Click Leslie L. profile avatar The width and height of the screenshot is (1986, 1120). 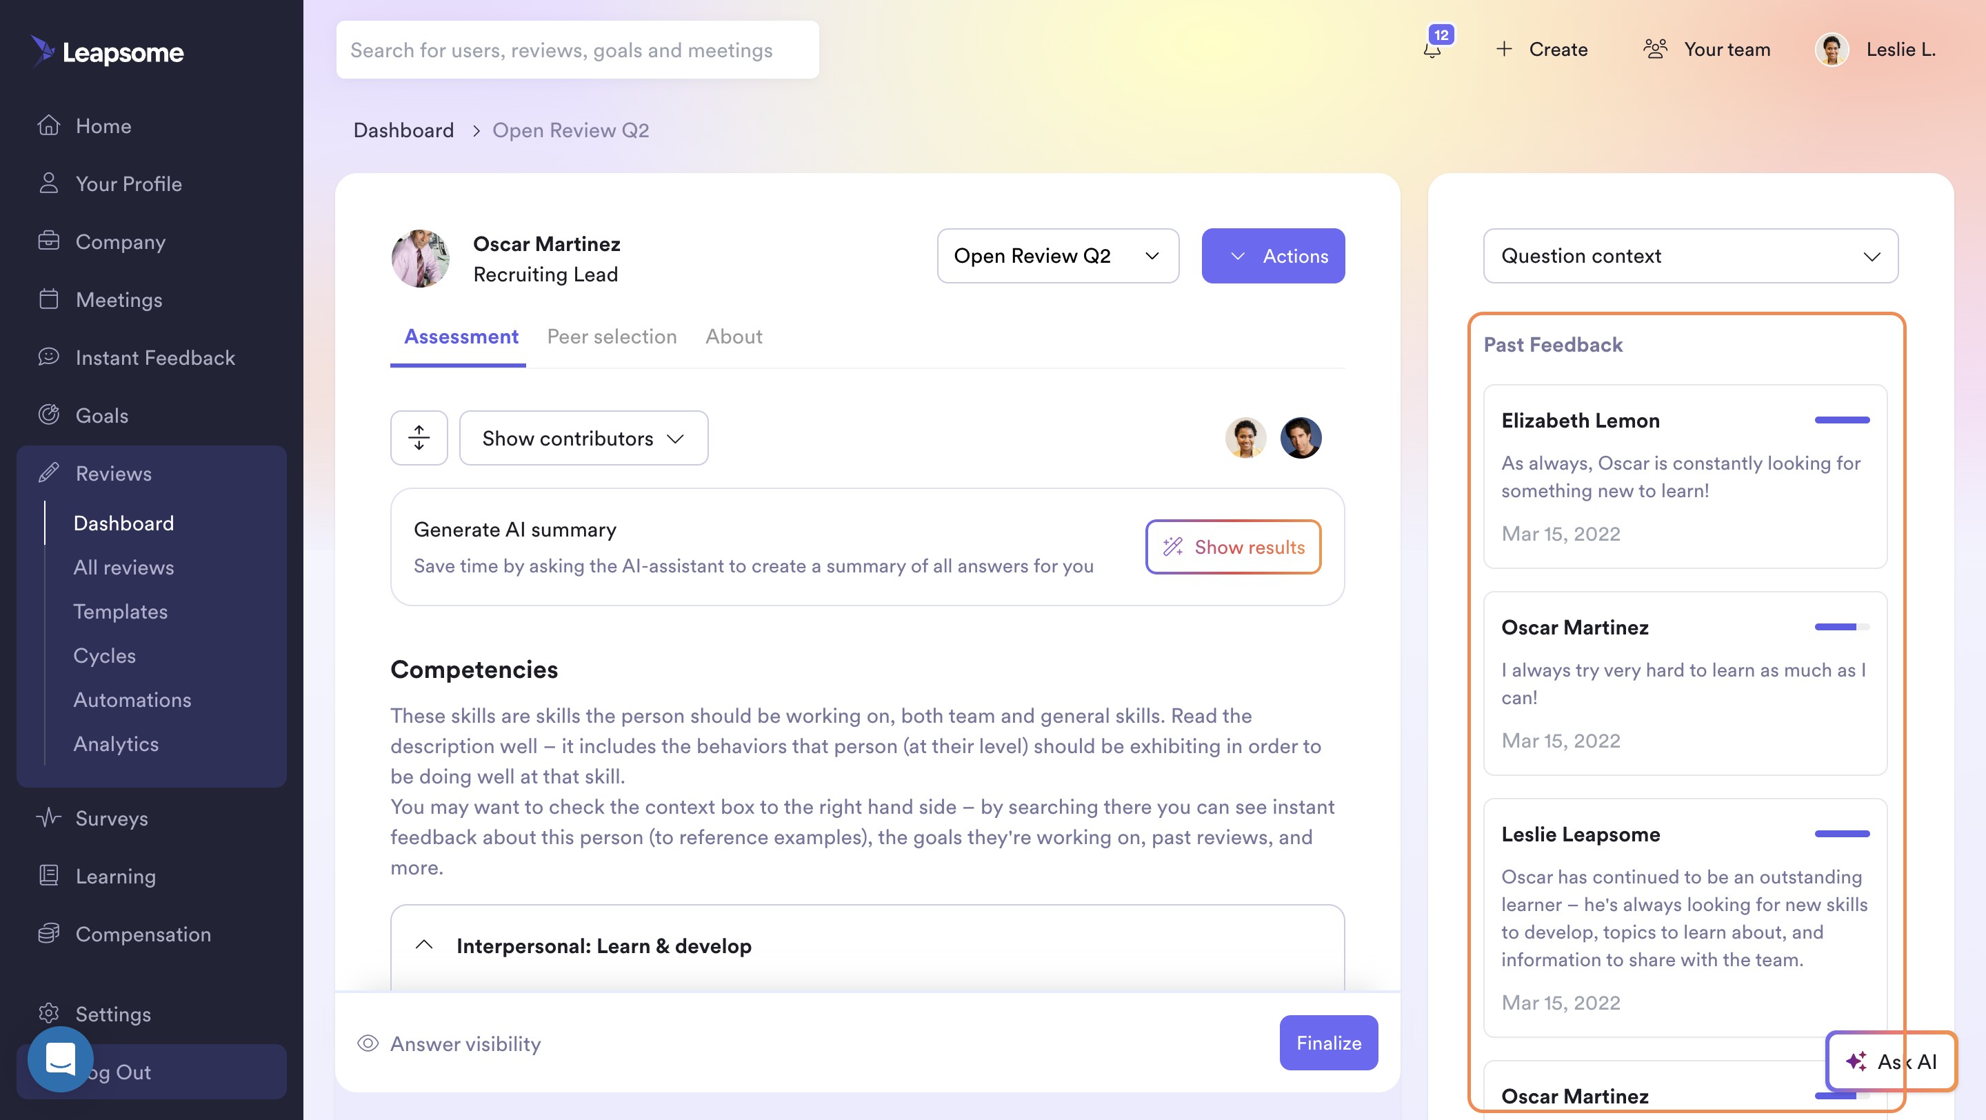point(1832,50)
